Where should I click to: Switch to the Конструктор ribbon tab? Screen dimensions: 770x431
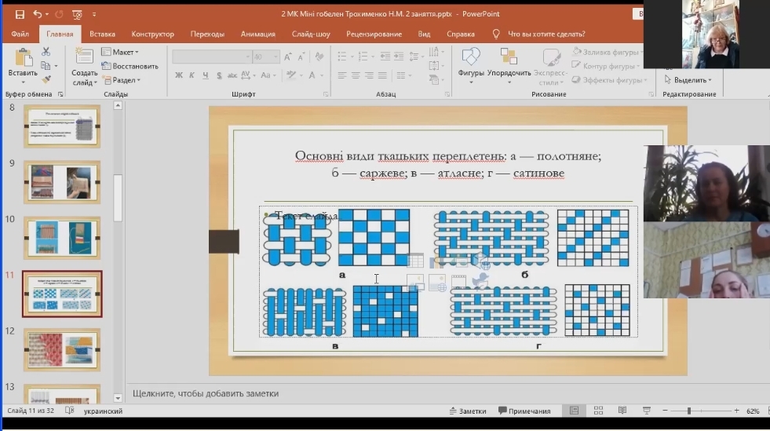(x=153, y=34)
